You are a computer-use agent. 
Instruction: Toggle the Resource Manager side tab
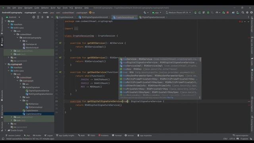[2, 25]
